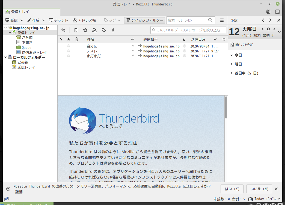285x205 pixels.
Task: Filter messages from contacts icon
Action: [x=94, y=30]
